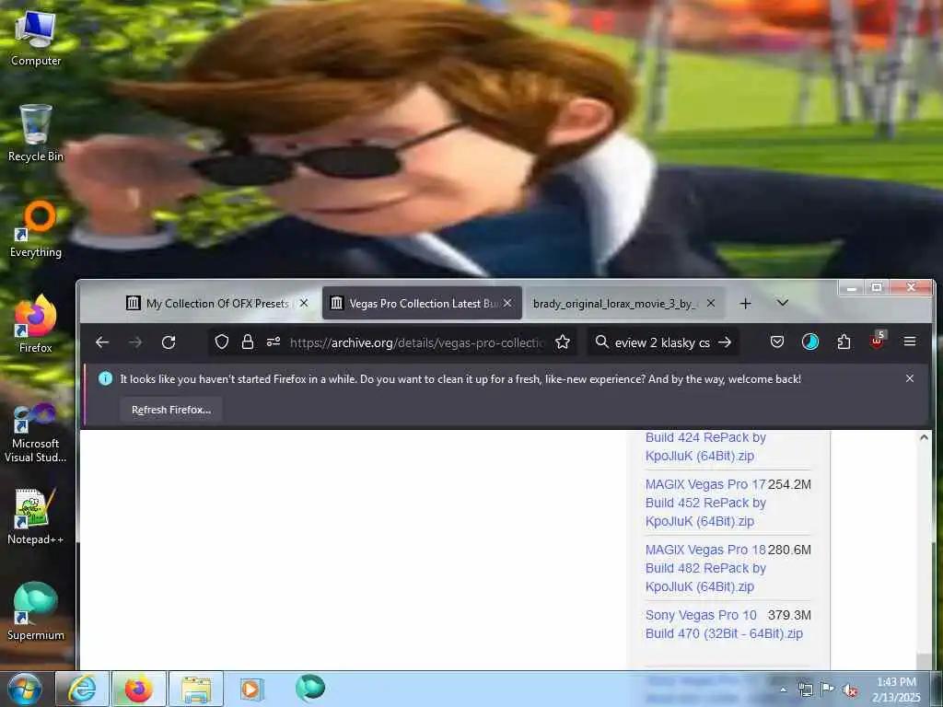
Task: Close the Vegas Pro Collection tab
Action: tap(507, 303)
